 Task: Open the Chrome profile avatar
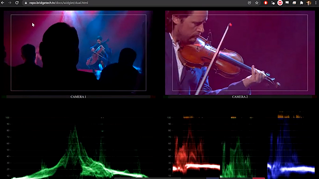click(308, 3)
